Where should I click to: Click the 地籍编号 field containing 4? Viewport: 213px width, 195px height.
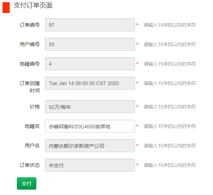[90, 64]
